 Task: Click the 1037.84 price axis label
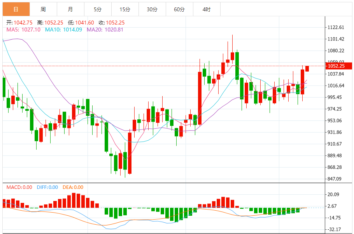(x=336, y=74)
